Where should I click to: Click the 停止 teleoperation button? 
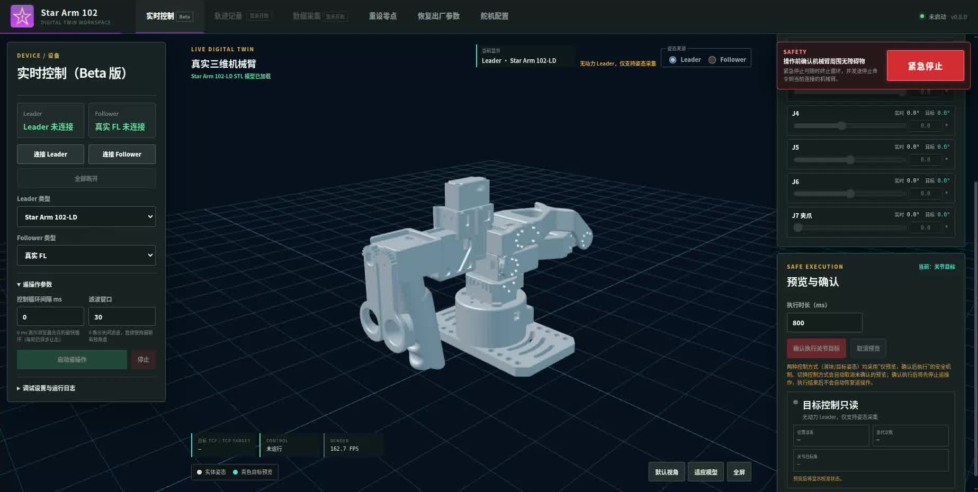click(x=143, y=360)
